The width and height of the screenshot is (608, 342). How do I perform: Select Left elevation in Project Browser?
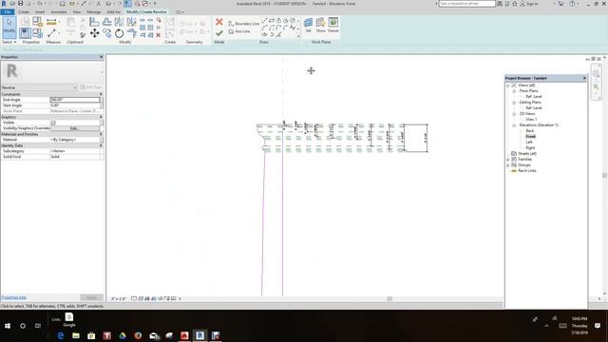coord(529,142)
